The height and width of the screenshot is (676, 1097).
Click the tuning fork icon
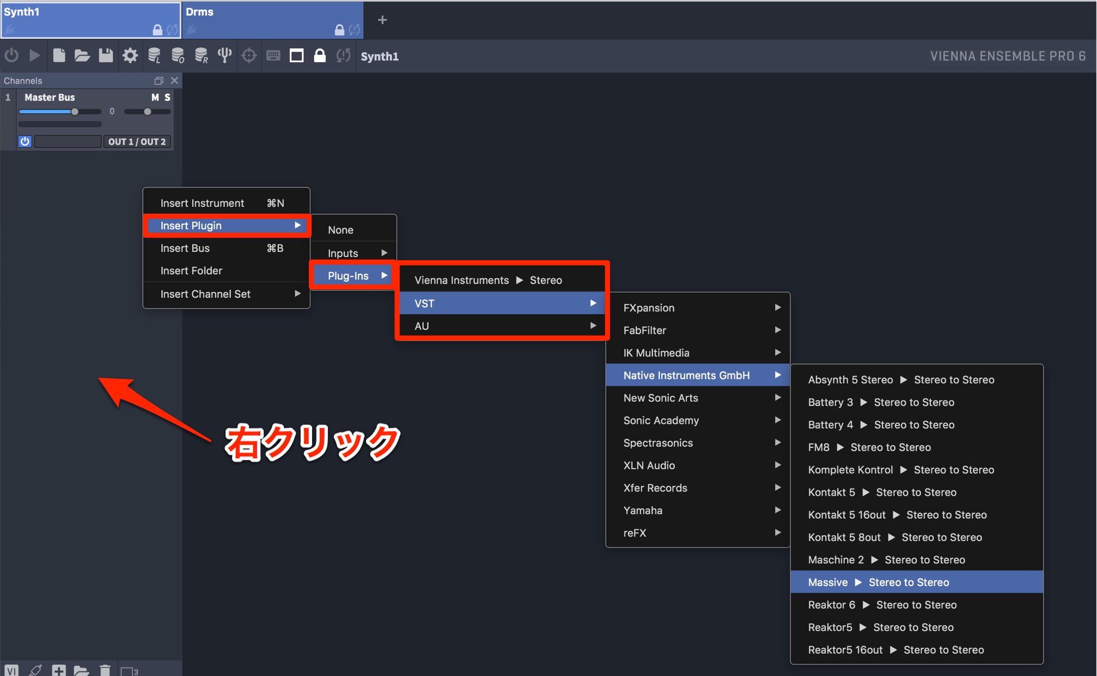pyautogui.click(x=224, y=56)
